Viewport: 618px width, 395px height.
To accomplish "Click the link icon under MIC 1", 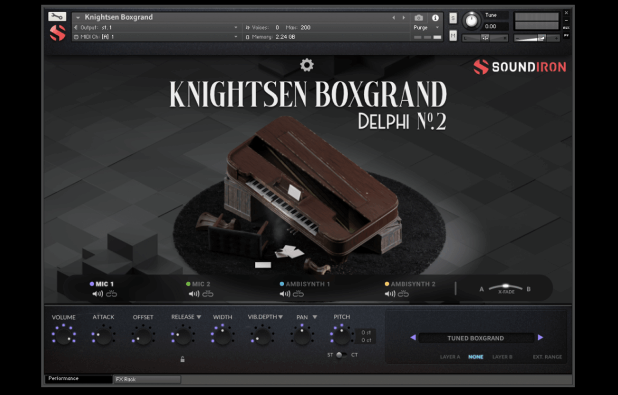I will (x=112, y=294).
